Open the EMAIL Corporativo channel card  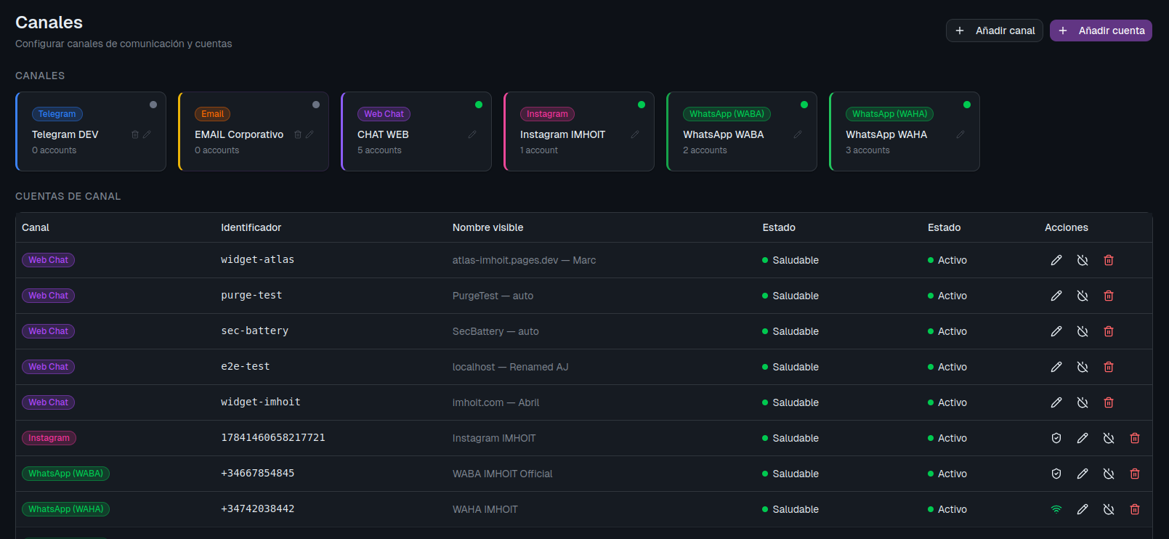(x=254, y=131)
